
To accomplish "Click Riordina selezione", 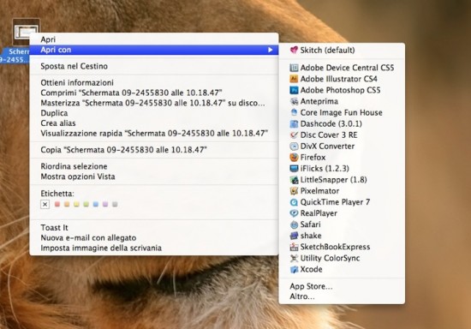I will pyautogui.click(x=154, y=166).
